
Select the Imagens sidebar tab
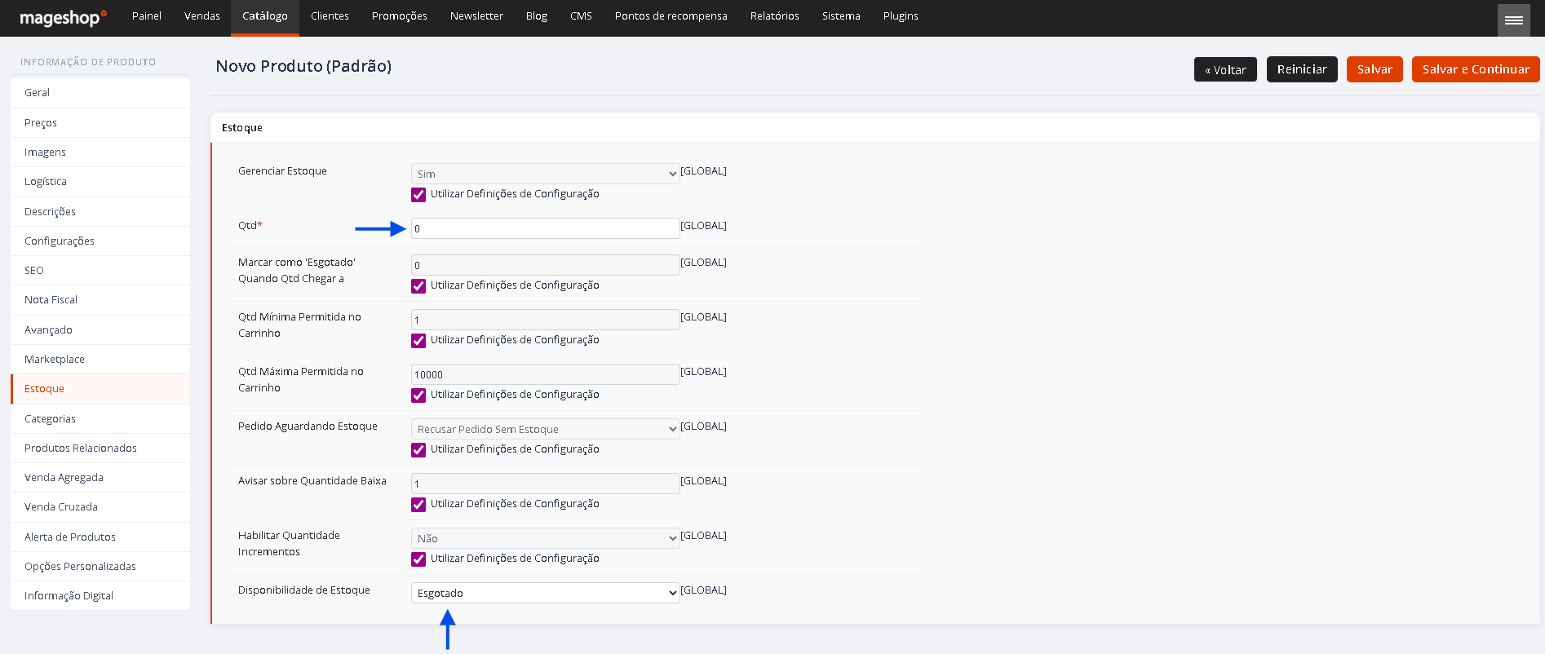coord(100,152)
